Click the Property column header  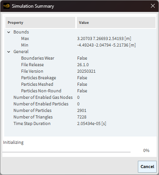[40, 23]
